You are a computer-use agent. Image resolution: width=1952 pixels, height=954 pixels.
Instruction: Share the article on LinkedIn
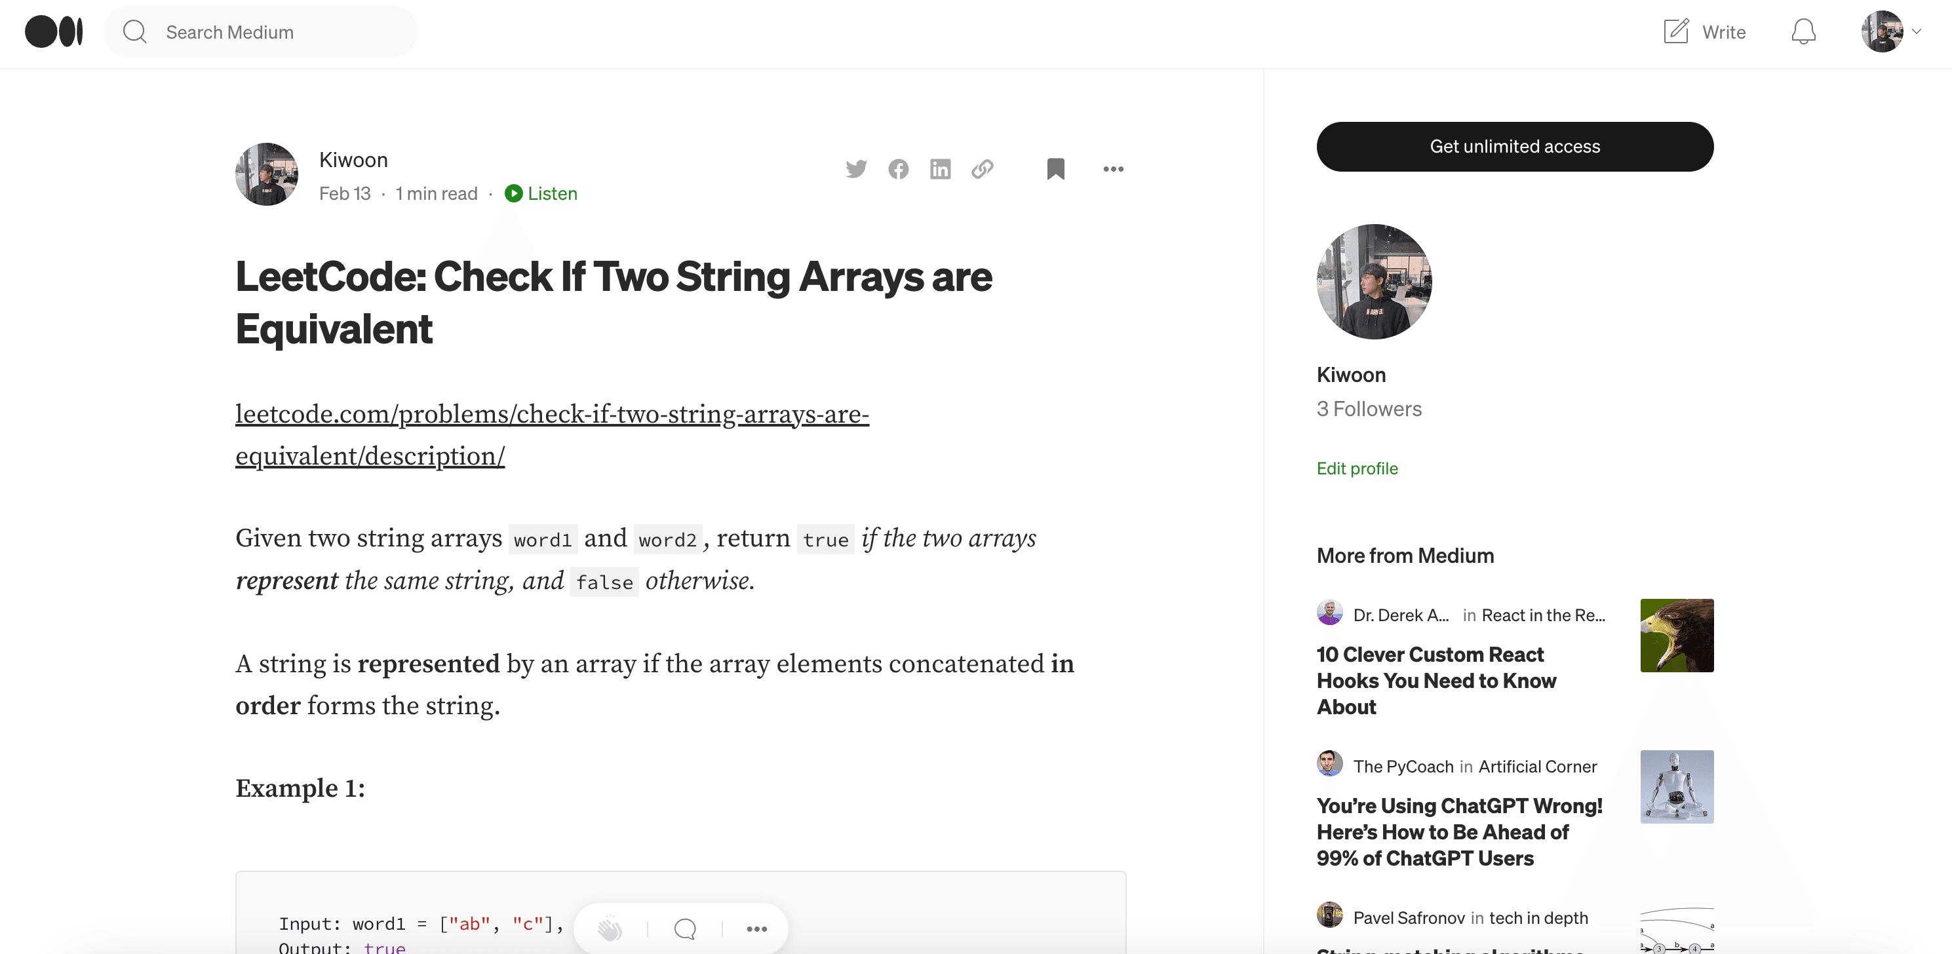click(940, 169)
